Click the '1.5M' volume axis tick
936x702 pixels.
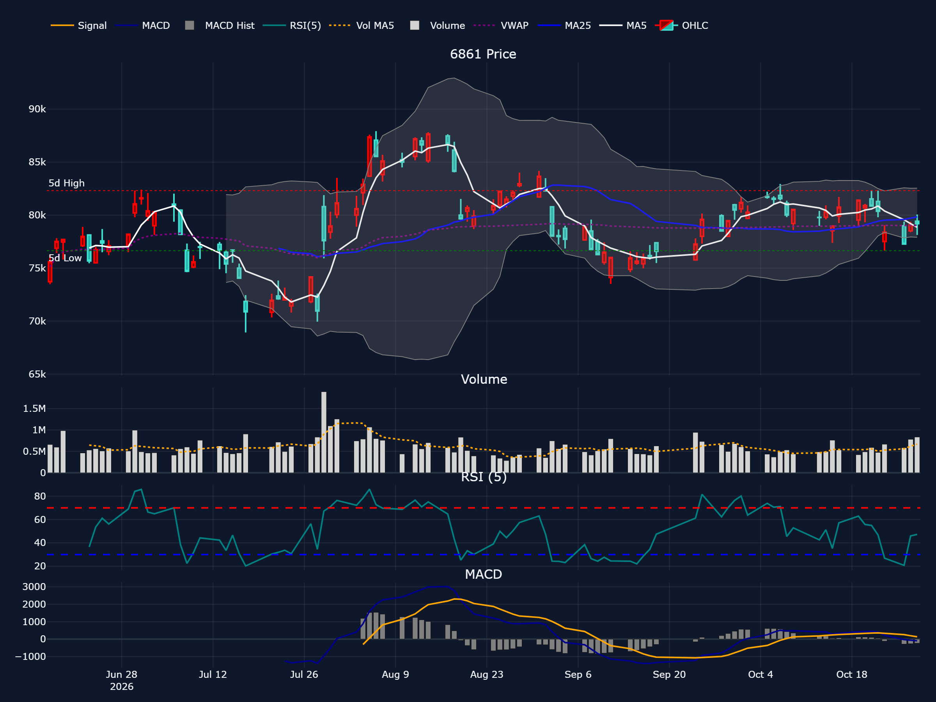click(34, 409)
